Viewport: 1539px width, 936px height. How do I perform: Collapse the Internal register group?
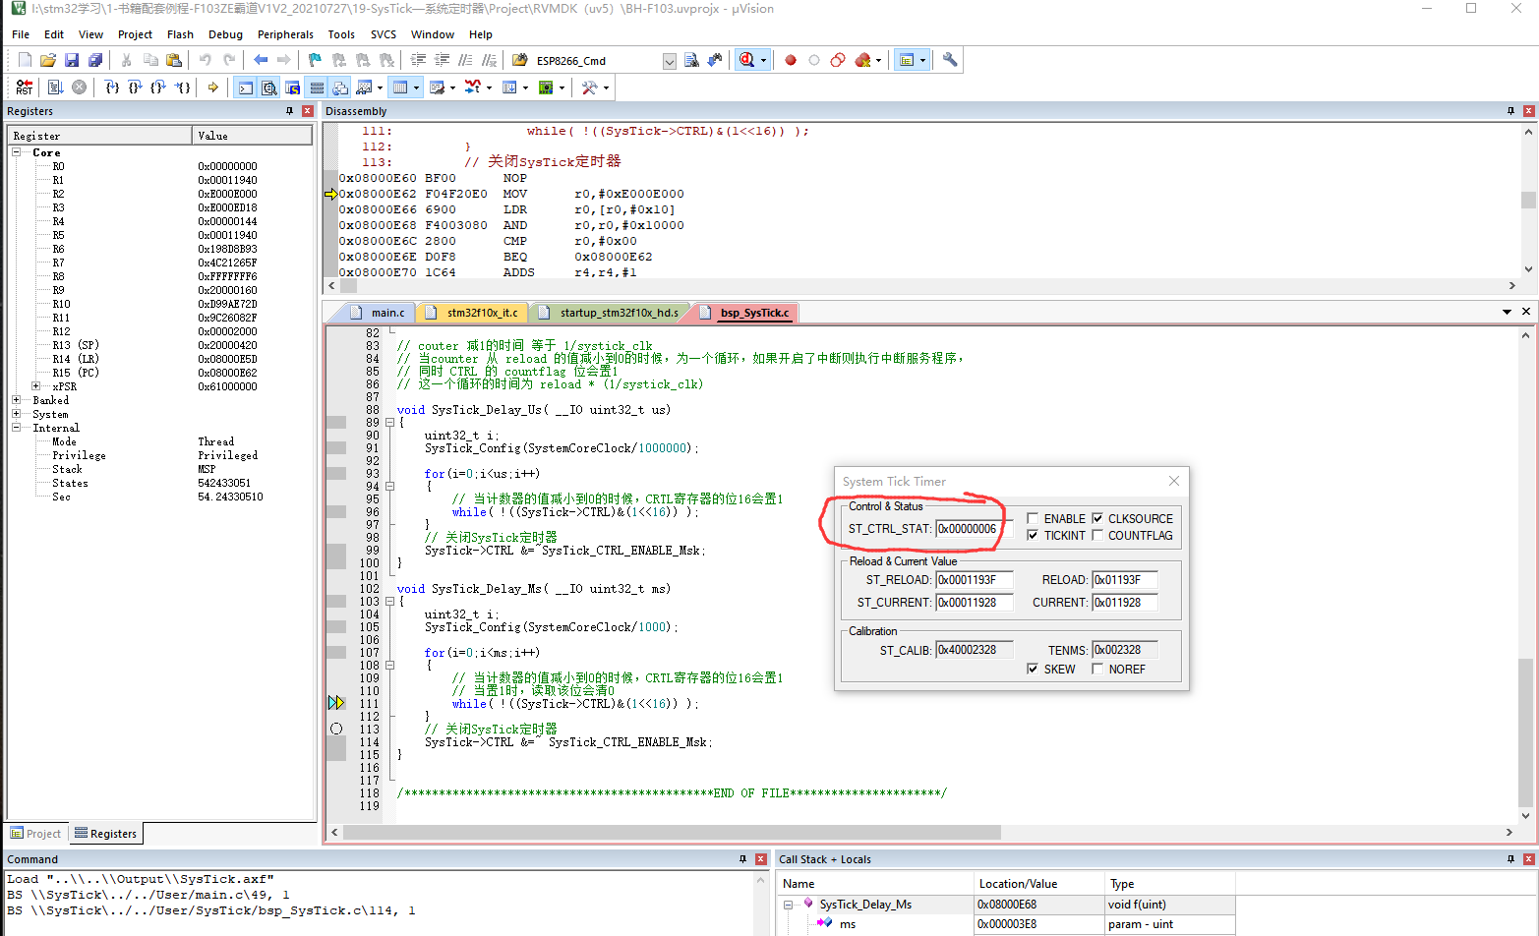(x=16, y=428)
